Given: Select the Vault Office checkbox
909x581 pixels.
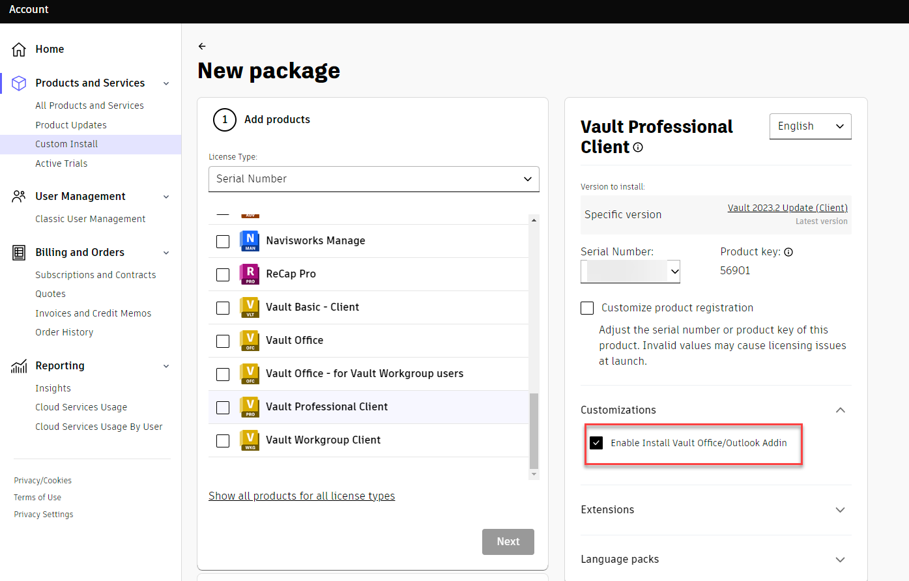Looking at the screenshot, I should (223, 341).
